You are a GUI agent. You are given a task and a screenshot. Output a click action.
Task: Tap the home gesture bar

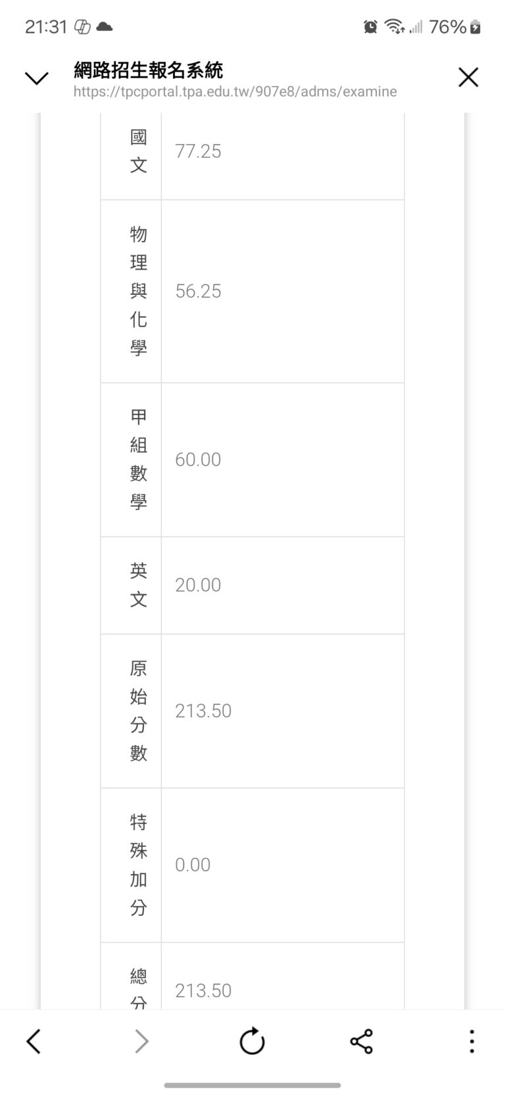click(x=252, y=1085)
